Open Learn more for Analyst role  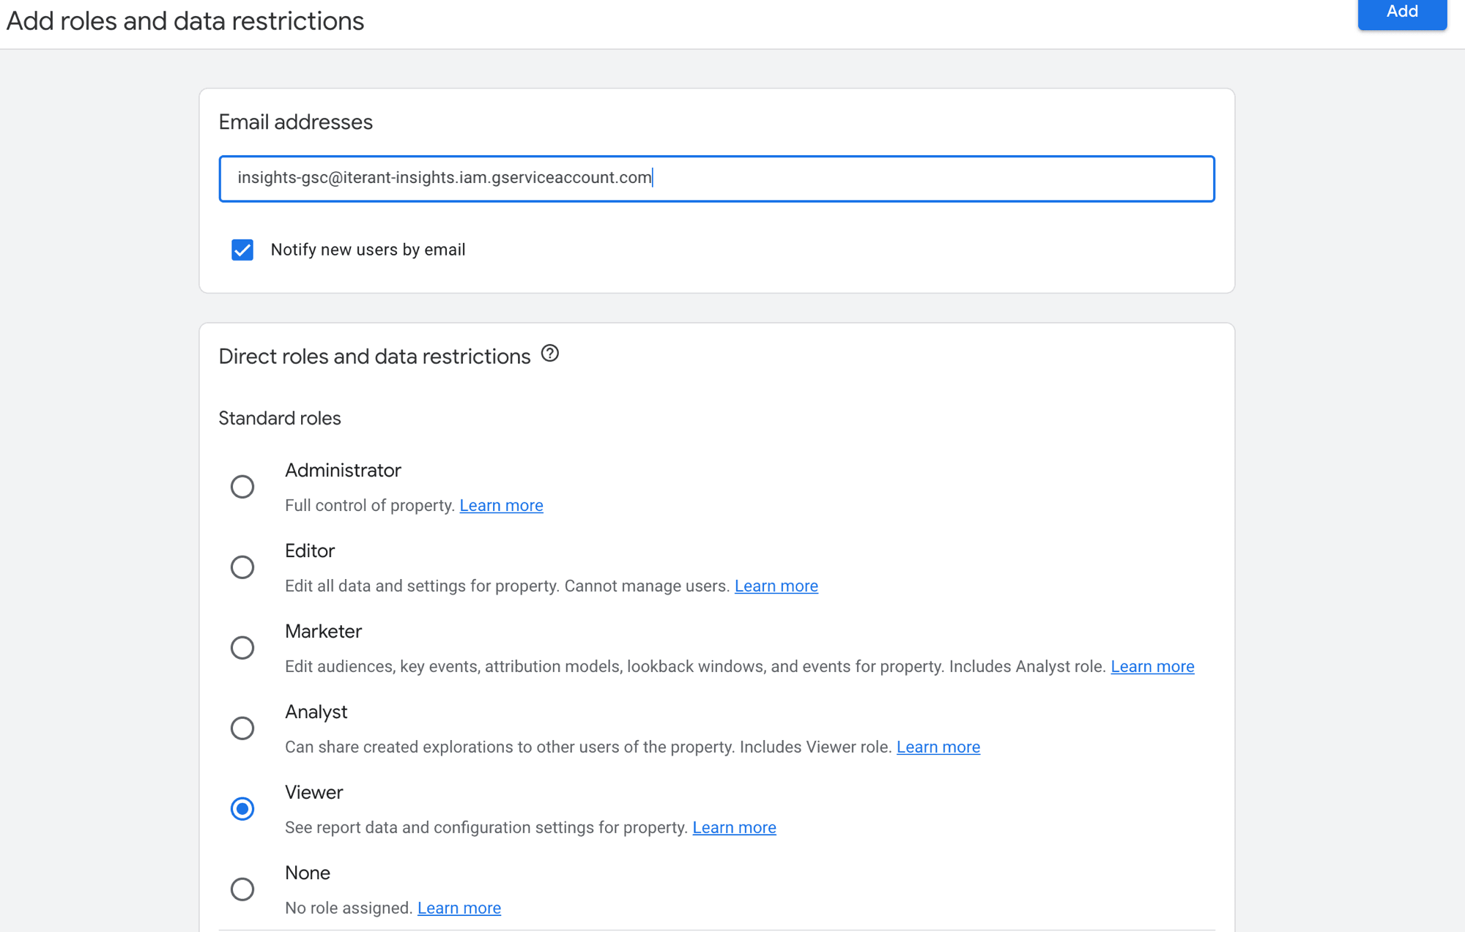[x=938, y=747]
